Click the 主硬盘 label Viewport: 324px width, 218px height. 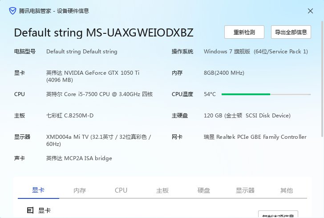pyautogui.click(x=180, y=116)
